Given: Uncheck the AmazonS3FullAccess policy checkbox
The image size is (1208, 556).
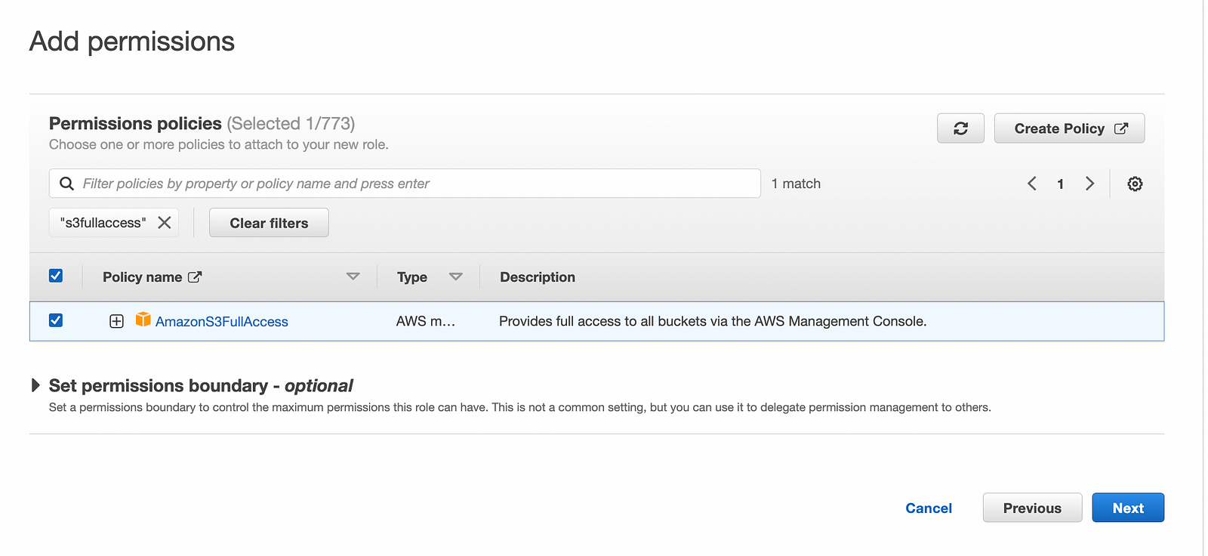Looking at the screenshot, I should click(56, 320).
